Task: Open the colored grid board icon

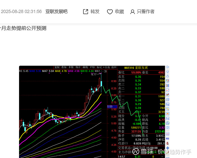Action: (x=167, y=86)
